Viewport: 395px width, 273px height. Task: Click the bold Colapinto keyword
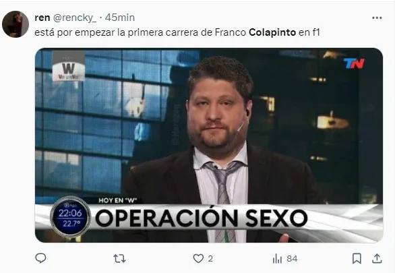click(x=272, y=32)
